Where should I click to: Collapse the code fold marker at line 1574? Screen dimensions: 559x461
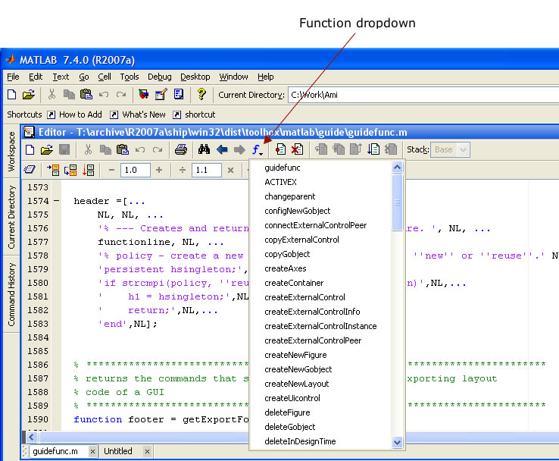click(x=56, y=201)
